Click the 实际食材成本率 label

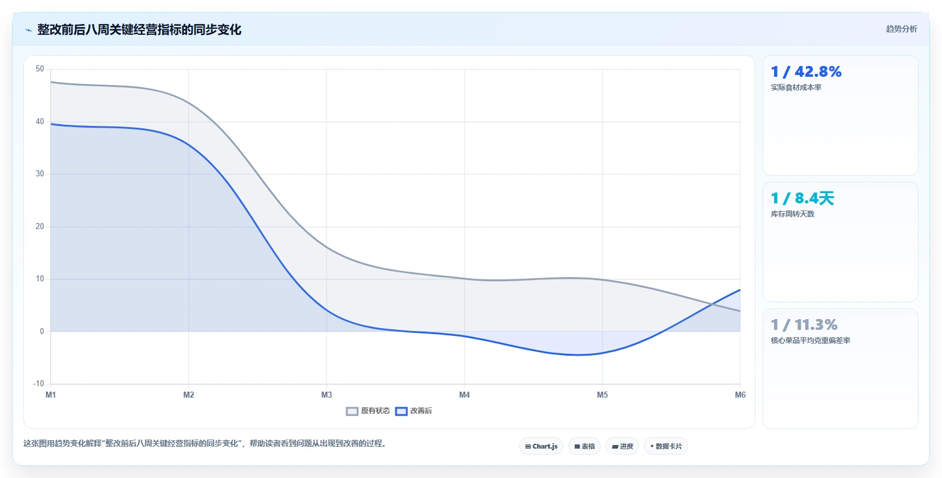click(x=796, y=88)
